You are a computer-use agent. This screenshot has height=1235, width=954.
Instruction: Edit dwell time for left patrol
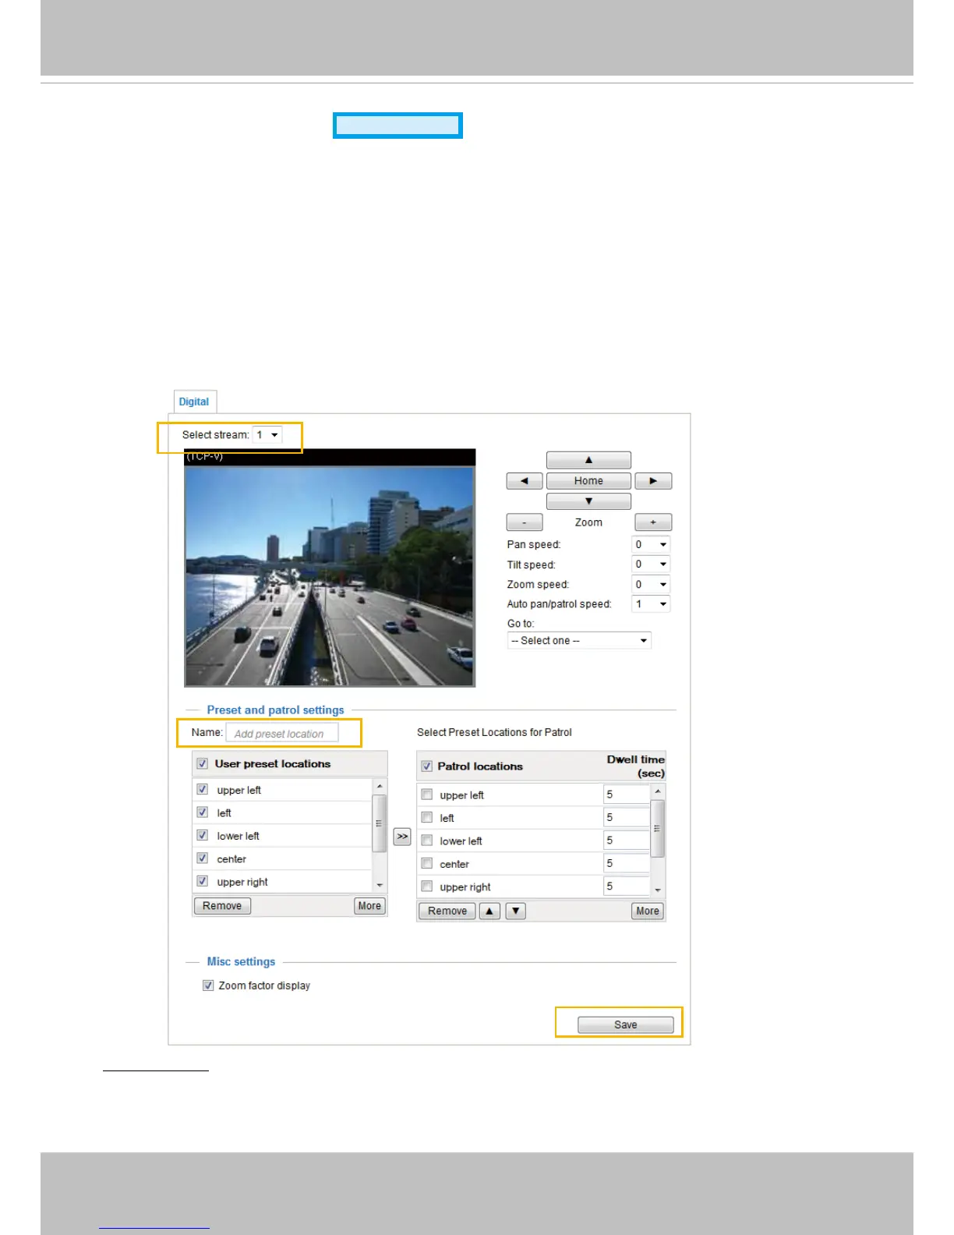[x=627, y=817]
